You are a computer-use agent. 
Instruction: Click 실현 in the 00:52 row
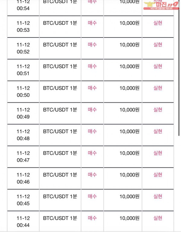158,44
